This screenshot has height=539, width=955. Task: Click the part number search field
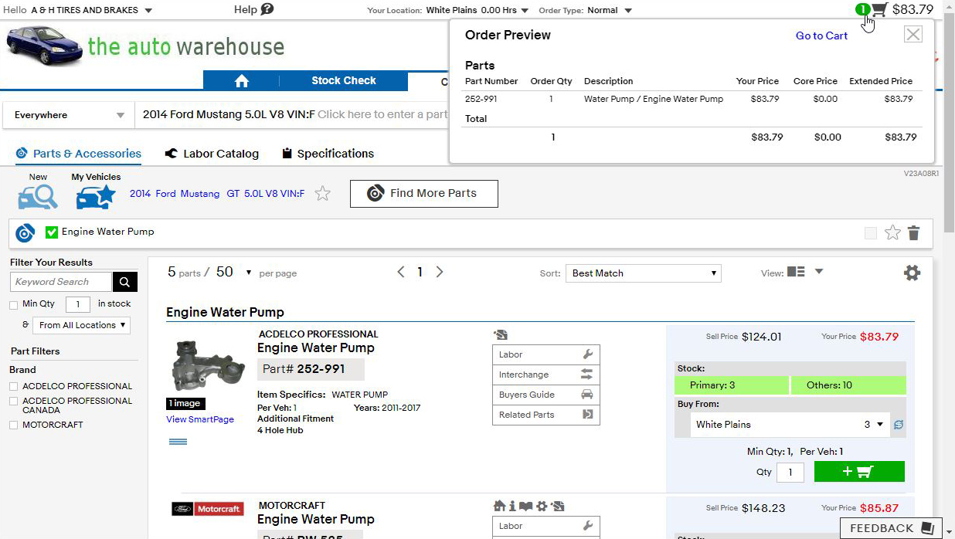coord(292,115)
